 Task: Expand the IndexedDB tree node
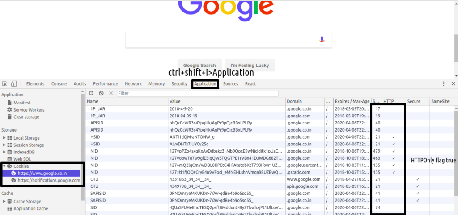pos(4,152)
